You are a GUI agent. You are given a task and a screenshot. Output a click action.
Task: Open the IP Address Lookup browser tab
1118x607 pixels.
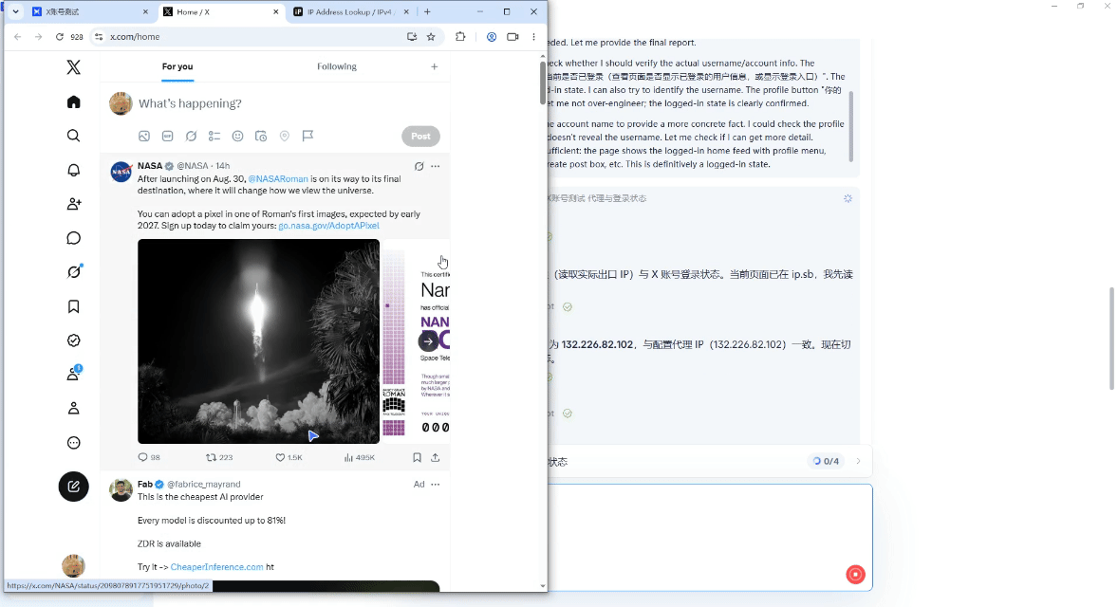[351, 12]
